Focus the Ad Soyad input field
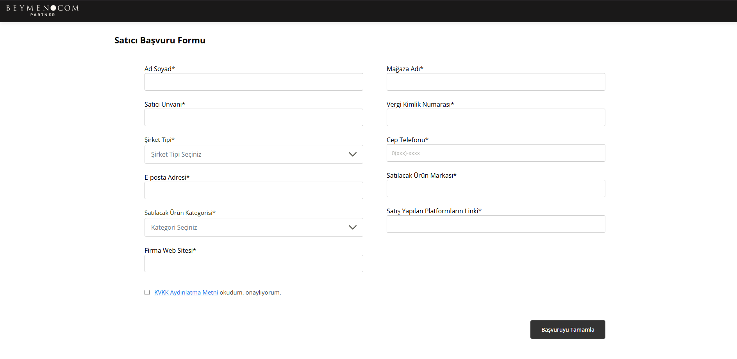The width and height of the screenshot is (737, 359). point(253,82)
